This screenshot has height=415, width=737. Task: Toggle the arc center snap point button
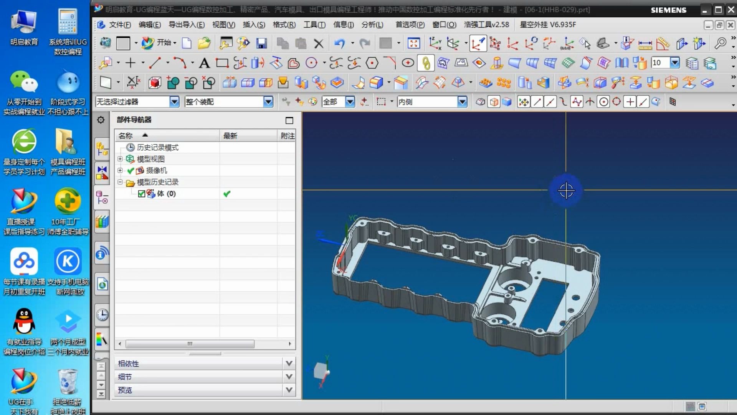pyautogui.click(x=603, y=102)
